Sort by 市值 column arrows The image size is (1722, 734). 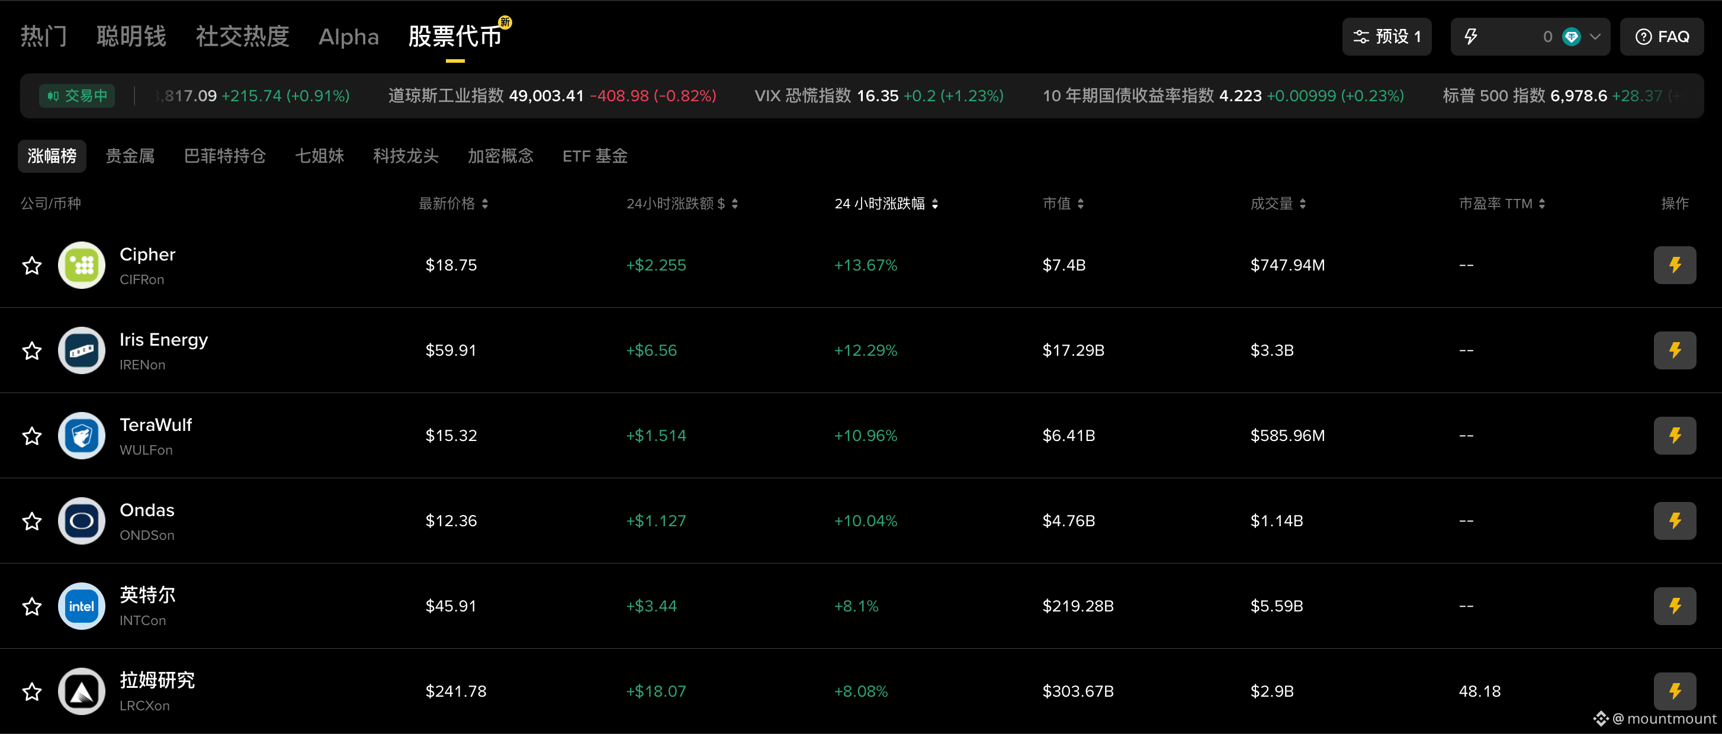point(1080,203)
